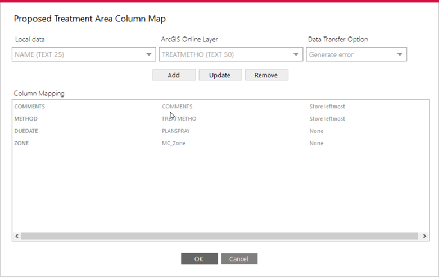Open the Local data dropdown
The height and width of the screenshot is (277, 439).
pos(84,54)
